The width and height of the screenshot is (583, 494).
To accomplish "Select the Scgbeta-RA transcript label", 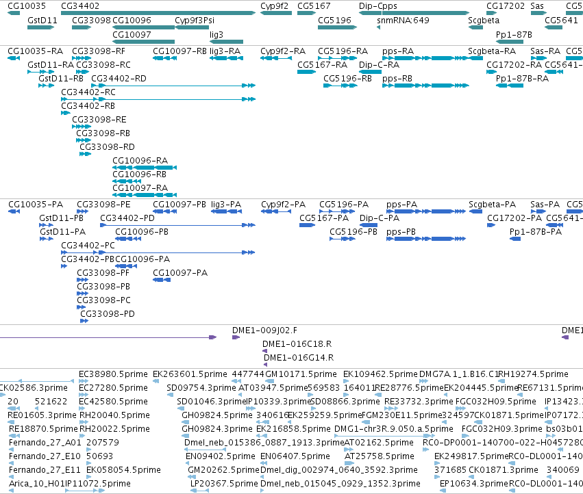I will pyautogui.click(x=492, y=51).
